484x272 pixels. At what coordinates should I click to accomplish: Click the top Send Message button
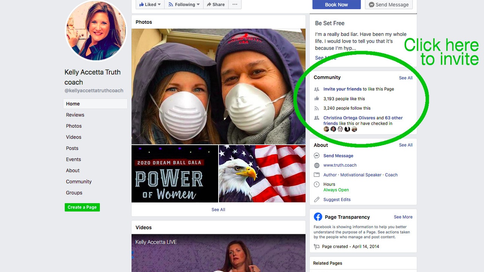click(x=389, y=5)
